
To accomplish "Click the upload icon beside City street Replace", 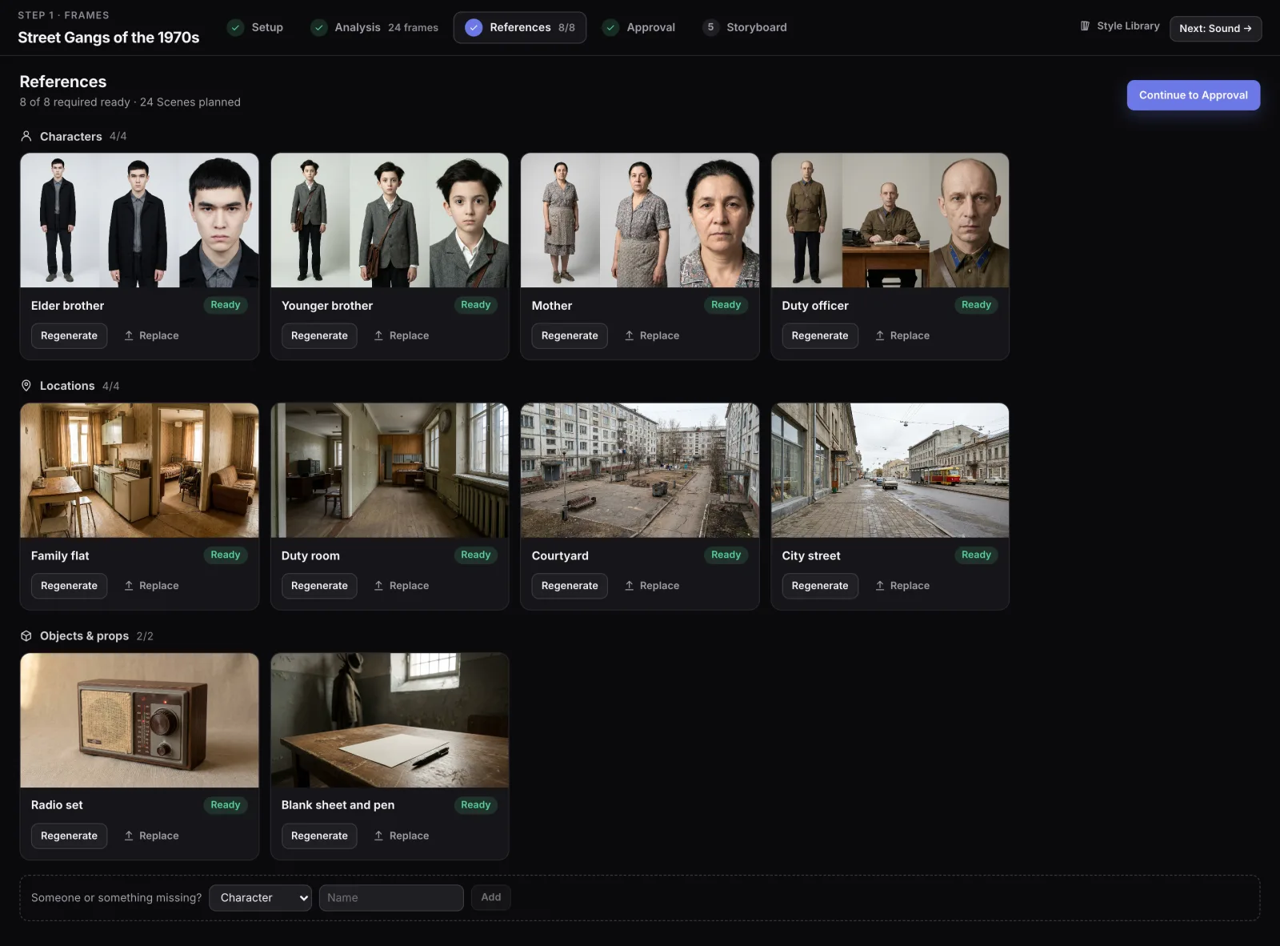I will coord(880,586).
